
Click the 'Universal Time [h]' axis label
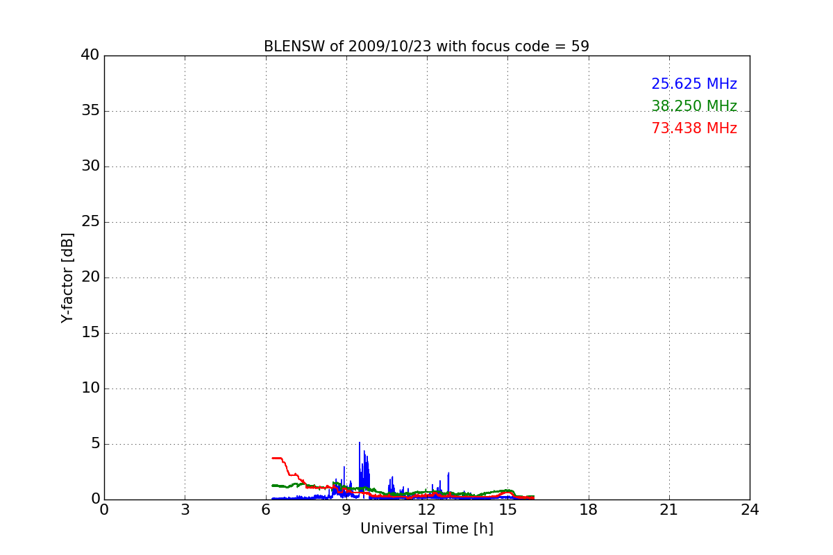coord(426,529)
